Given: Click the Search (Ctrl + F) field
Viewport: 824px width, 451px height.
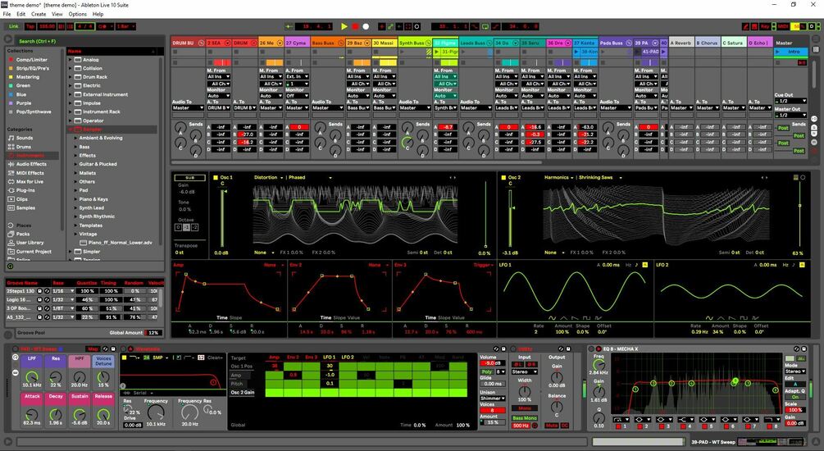Looking at the screenshot, I should (x=89, y=40).
